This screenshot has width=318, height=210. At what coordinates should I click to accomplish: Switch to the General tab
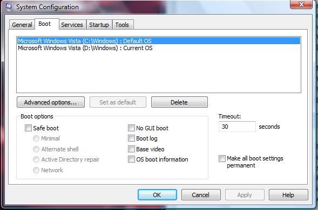(22, 25)
